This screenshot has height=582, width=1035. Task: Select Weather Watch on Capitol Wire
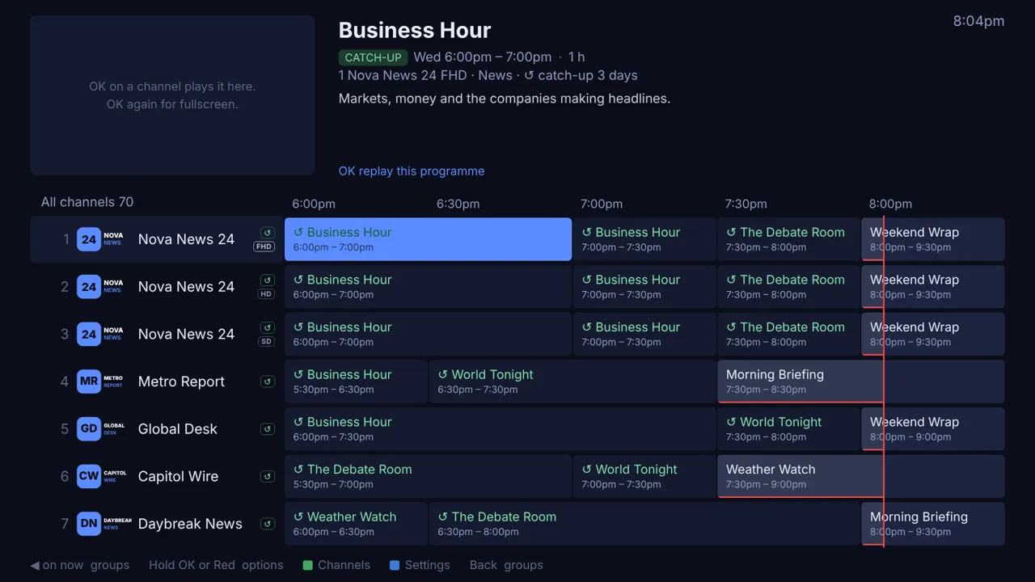coord(861,476)
